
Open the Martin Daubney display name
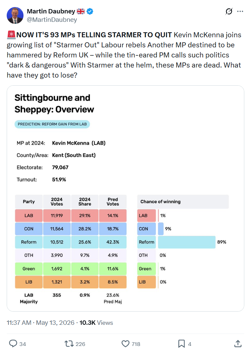click(51, 11)
